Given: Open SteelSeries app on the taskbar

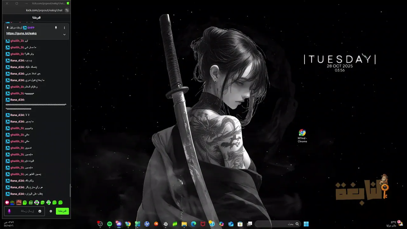Looking at the screenshot, I should (x=165, y=224).
